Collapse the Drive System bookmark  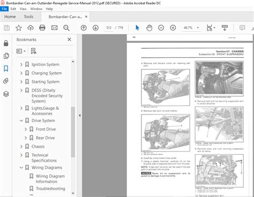tap(21, 120)
